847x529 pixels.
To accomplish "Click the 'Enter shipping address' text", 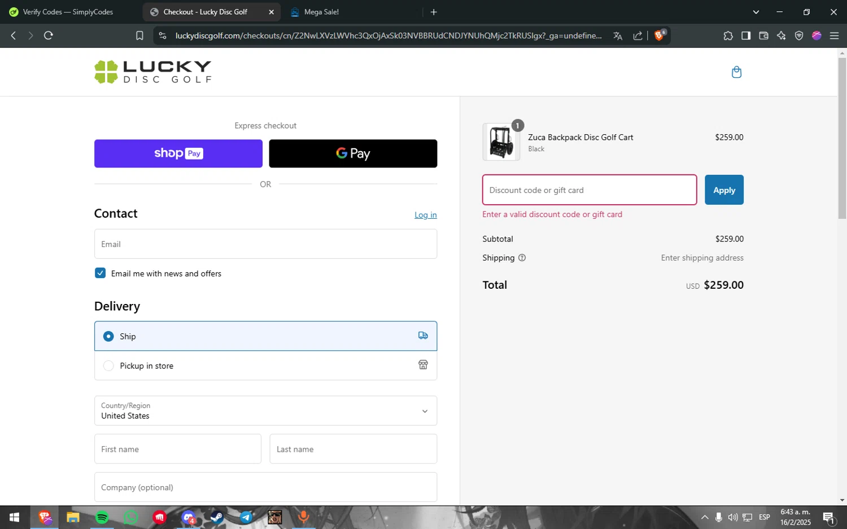I will click(x=702, y=258).
